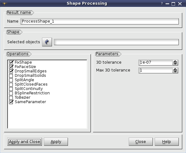Click the window help question mark icon
The height and width of the screenshot is (153, 186).
click(x=162, y=3)
